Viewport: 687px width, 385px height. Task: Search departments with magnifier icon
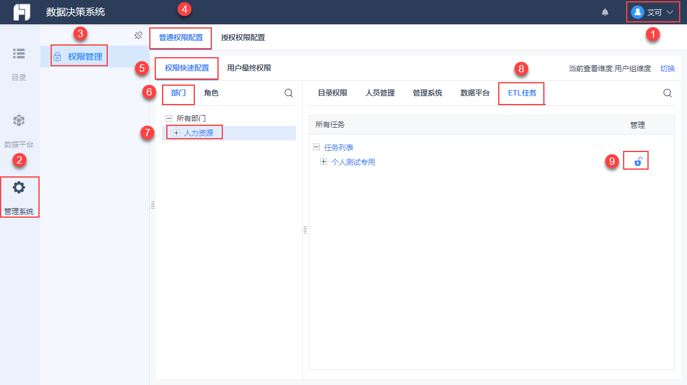(x=289, y=92)
